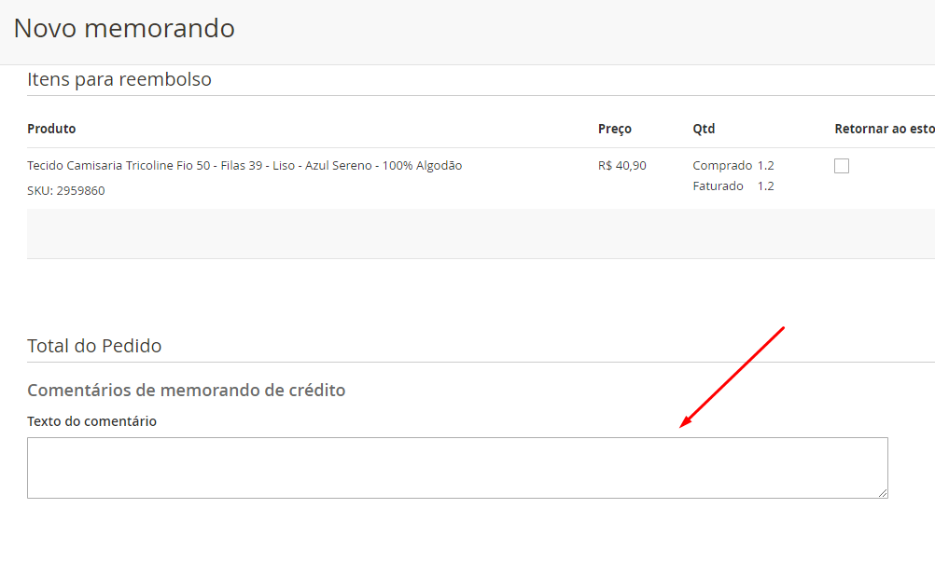
Task: Click the Tecido Camisaria Tricoline product name
Action: [x=244, y=166]
